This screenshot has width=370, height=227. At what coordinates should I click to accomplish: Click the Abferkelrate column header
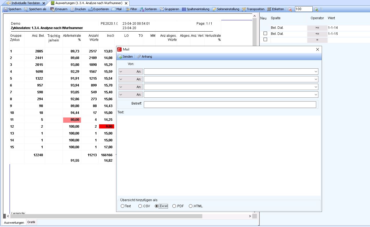pyautogui.click(x=72, y=38)
